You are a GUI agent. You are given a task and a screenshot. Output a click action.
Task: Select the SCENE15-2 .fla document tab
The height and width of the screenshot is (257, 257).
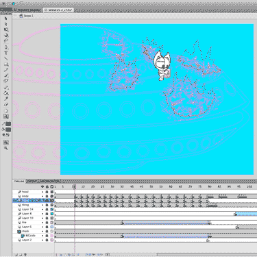click(x=58, y=10)
